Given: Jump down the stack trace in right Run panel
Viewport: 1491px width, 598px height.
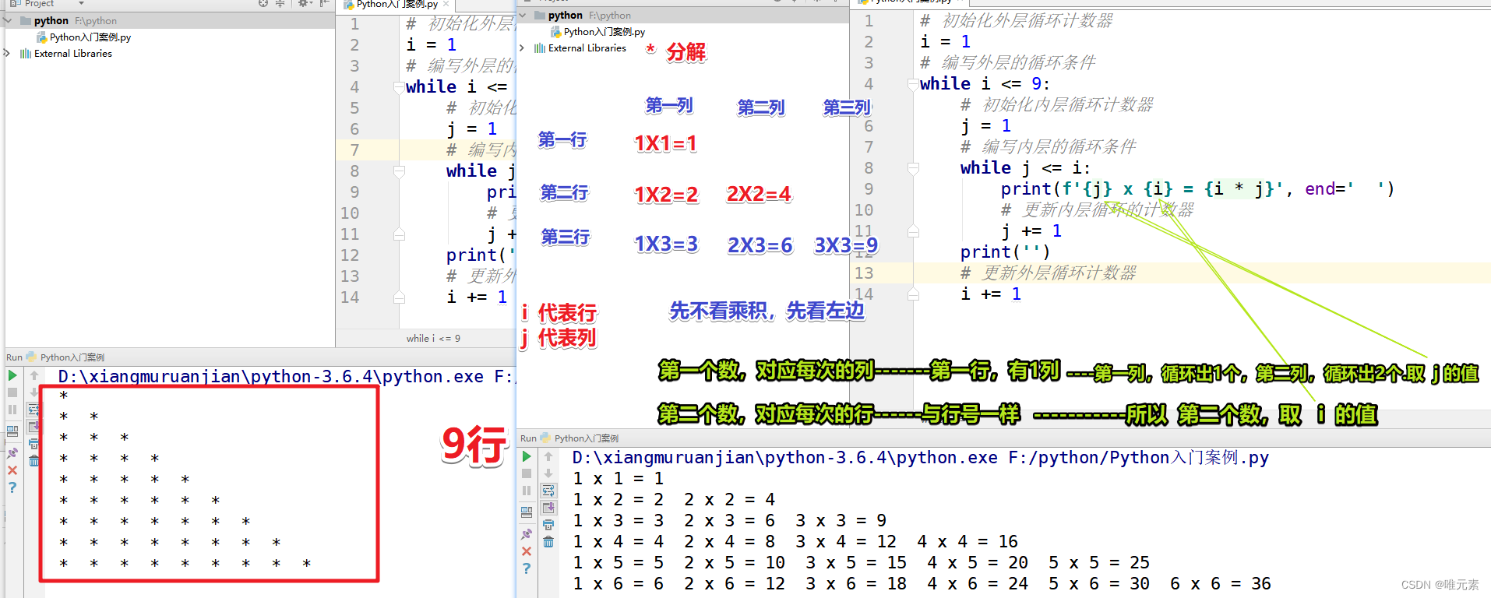Looking at the screenshot, I should 548,473.
